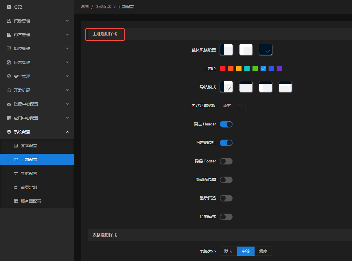The width and height of the screenshot is (352, 261).
Task: Click the 应用中心配置 icon
Action: 9,118
